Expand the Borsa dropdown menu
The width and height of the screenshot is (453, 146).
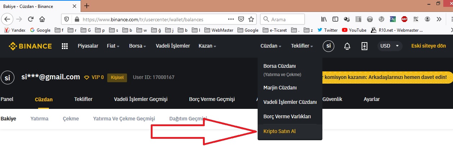click(137, 46)
